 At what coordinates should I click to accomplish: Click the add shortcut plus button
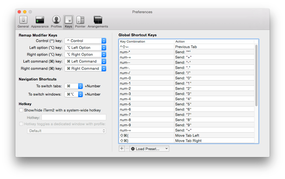click(x=122, y=149)
